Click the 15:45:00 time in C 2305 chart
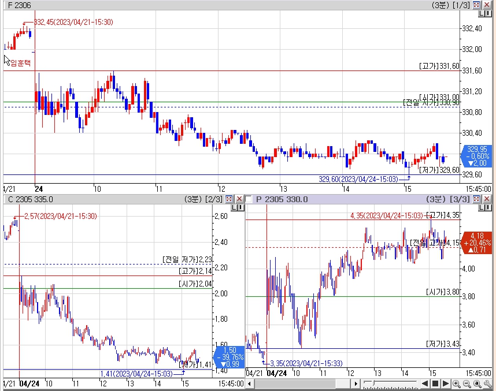The width and height of the screenshot is (496, 391). (231, 383)
